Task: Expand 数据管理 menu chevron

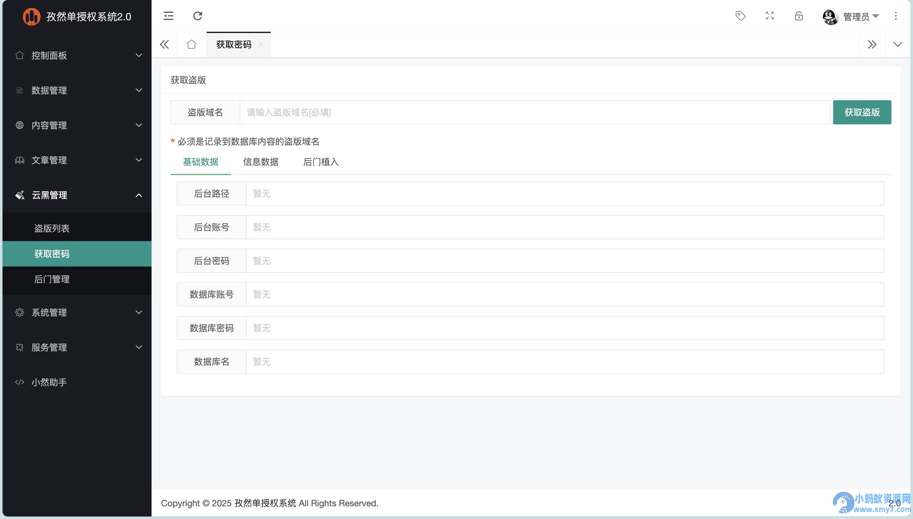Action: (x=139, y=90)
